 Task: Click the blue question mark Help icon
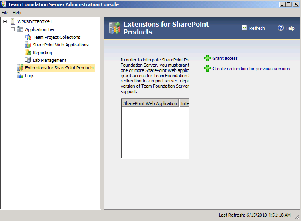tap(281, 28)
